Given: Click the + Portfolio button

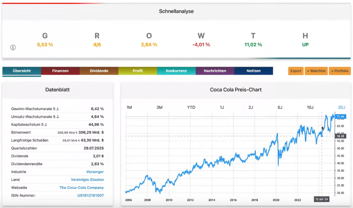Looking at the screenshot, I should point(340,71).
